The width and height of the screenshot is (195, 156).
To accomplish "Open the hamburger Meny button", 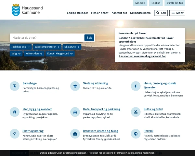I will (x=177, y=13).
